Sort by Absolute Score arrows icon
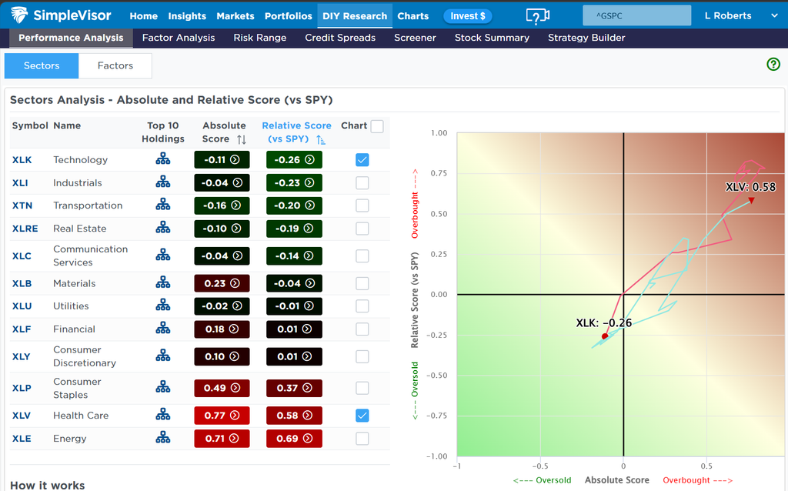788x491 pixels. tap(242, 139)
